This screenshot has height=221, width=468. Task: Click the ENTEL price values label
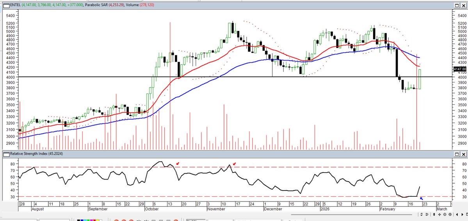point(47,5)
